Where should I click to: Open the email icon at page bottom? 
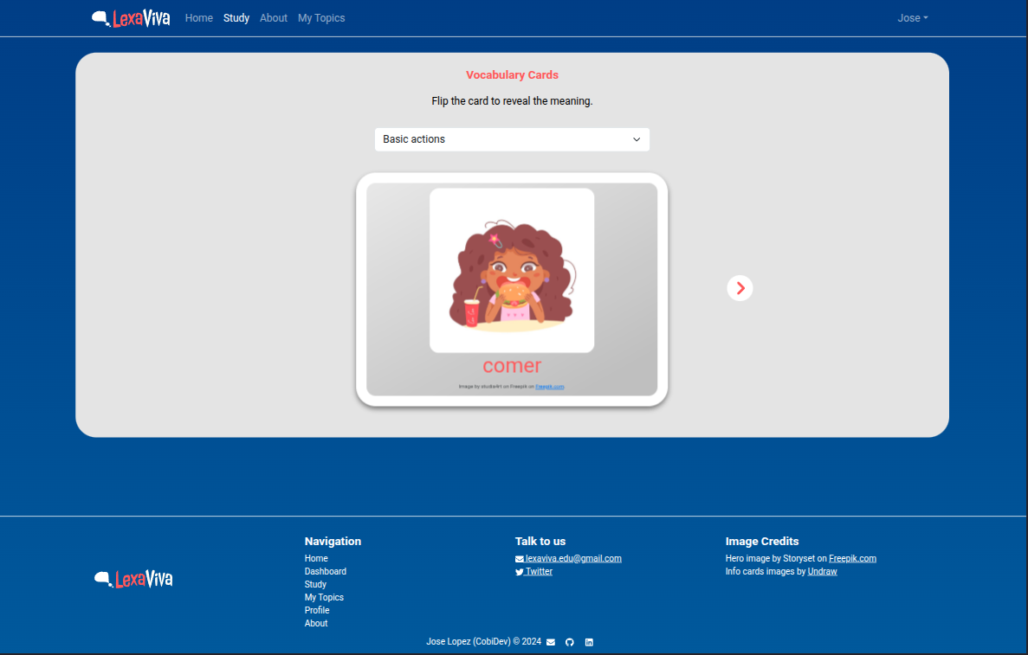[x=551, y=642]
